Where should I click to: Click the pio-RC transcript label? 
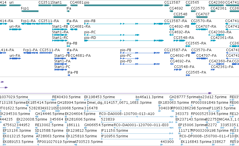90,32
